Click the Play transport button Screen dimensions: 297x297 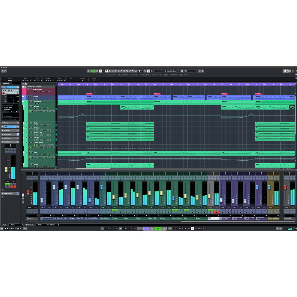pyautogui.click(x=158, y=229)
